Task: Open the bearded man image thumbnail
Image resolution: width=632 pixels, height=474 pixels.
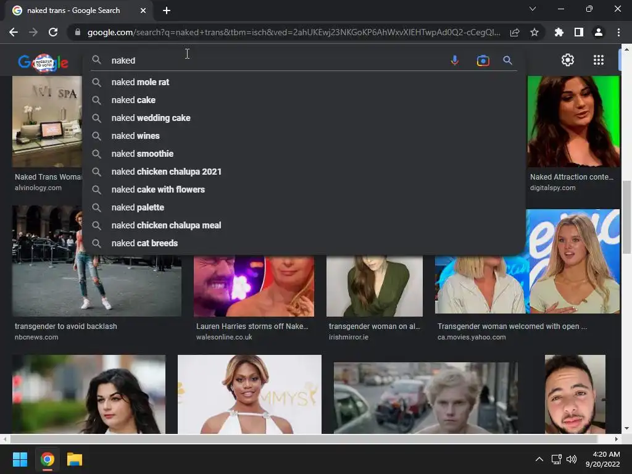Action: 575,394
